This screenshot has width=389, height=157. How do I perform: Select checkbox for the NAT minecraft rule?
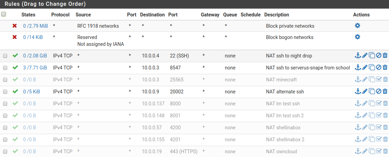coord(5,80)
